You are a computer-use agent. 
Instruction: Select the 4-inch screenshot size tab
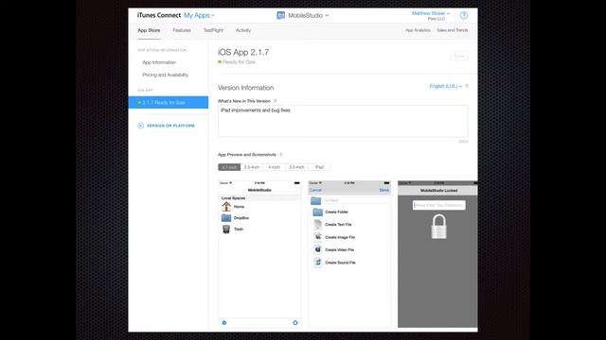click(x=274, y=167)
